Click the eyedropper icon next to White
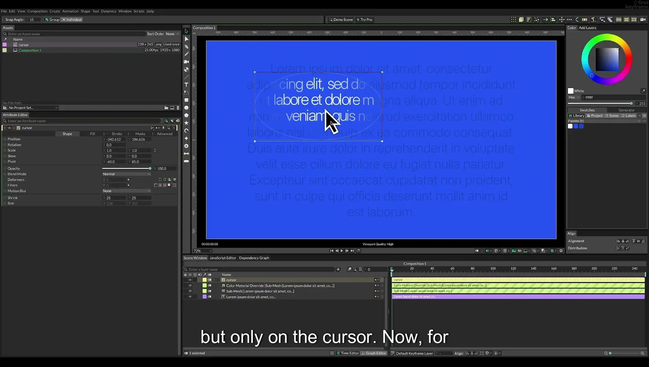The height and width of the screenshot is (367, 649). [x=643, y=91]
